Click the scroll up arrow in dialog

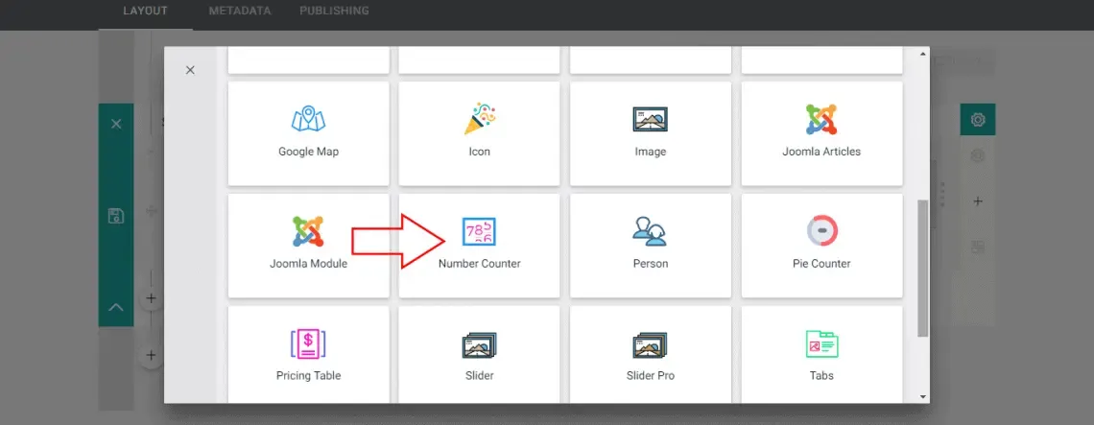coord(923,54)
